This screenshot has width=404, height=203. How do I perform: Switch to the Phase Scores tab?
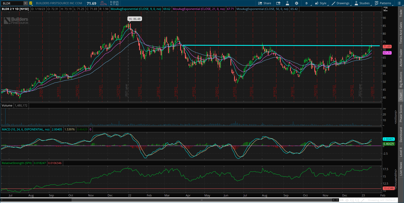[x=401, y=114]
